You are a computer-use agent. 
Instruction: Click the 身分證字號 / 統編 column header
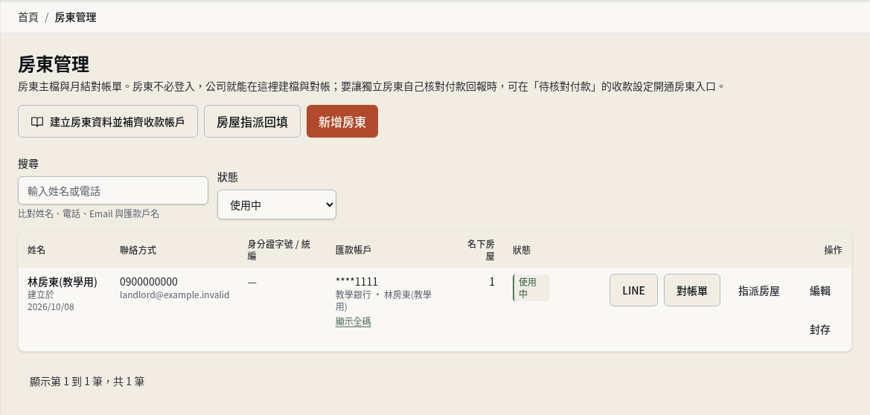pos(279,250)
